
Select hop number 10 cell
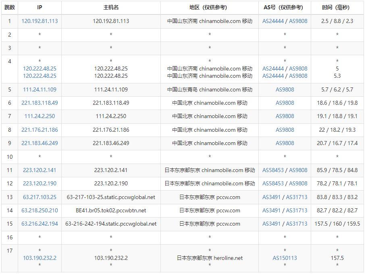point(10,157)
